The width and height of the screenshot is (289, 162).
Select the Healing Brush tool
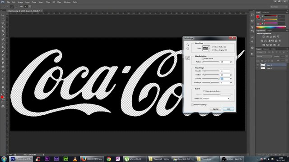[x=3, y=39]
